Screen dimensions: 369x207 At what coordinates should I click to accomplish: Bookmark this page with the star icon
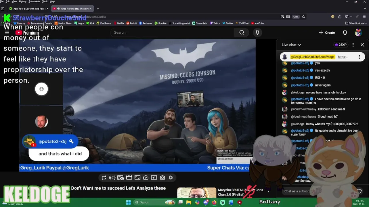(304, 17)
